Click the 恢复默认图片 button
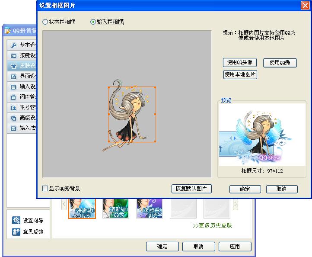312x257 pixels. [x=191, y=189]
